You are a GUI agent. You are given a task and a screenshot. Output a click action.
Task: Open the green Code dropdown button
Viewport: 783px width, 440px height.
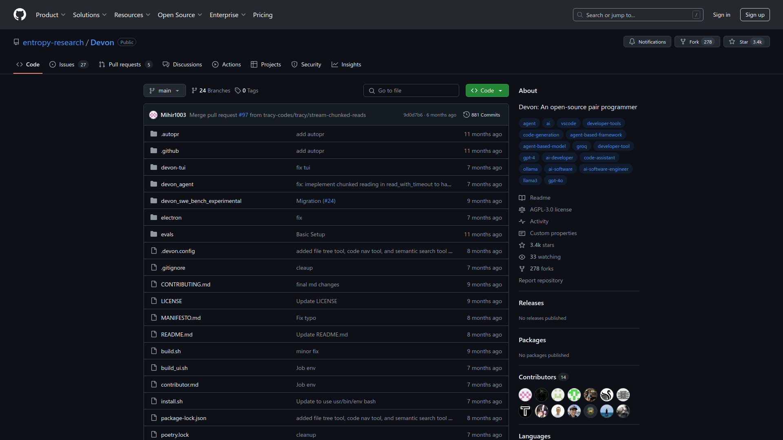point(487,90)
